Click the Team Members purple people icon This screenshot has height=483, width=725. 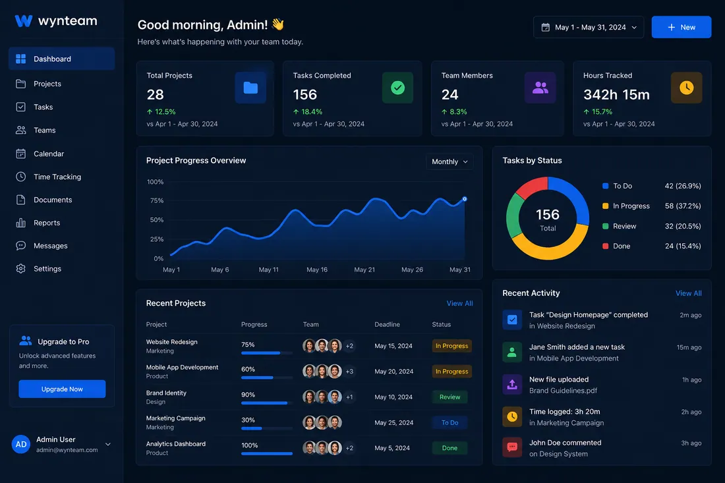[540, 88]
